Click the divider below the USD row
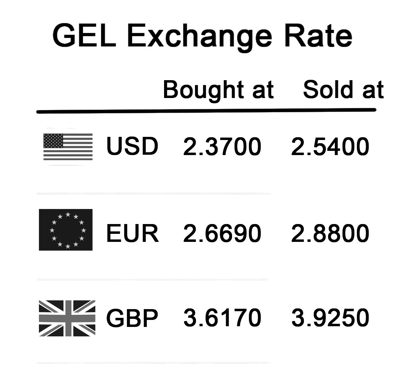The image size is (414, 377). [154, 194]
